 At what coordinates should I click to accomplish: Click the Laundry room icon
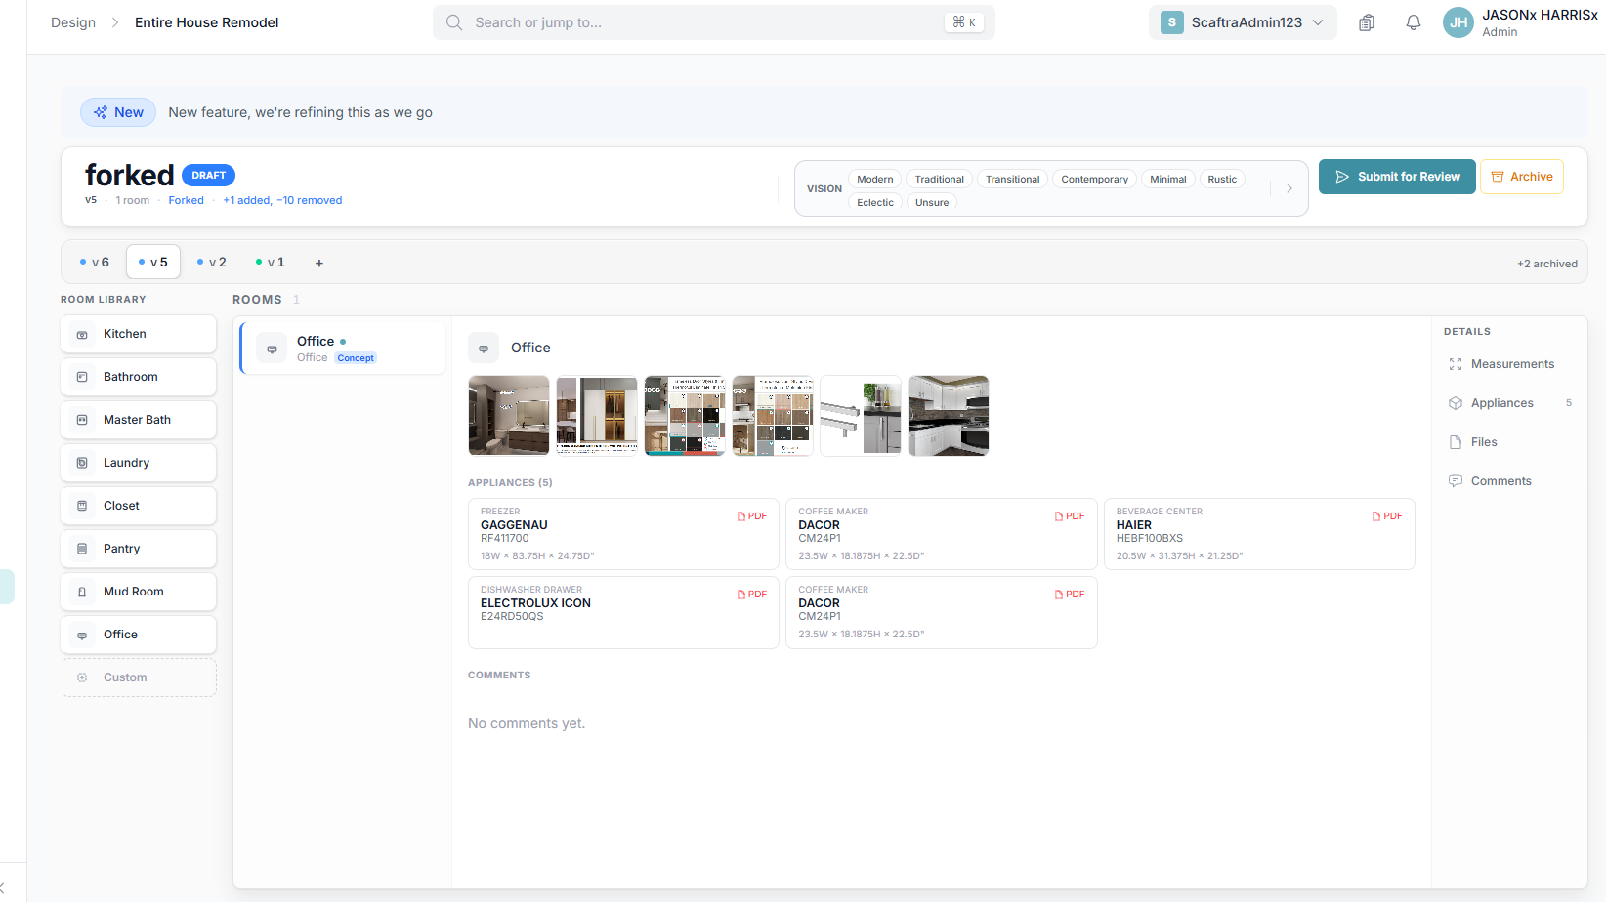[x=82, y=463]
